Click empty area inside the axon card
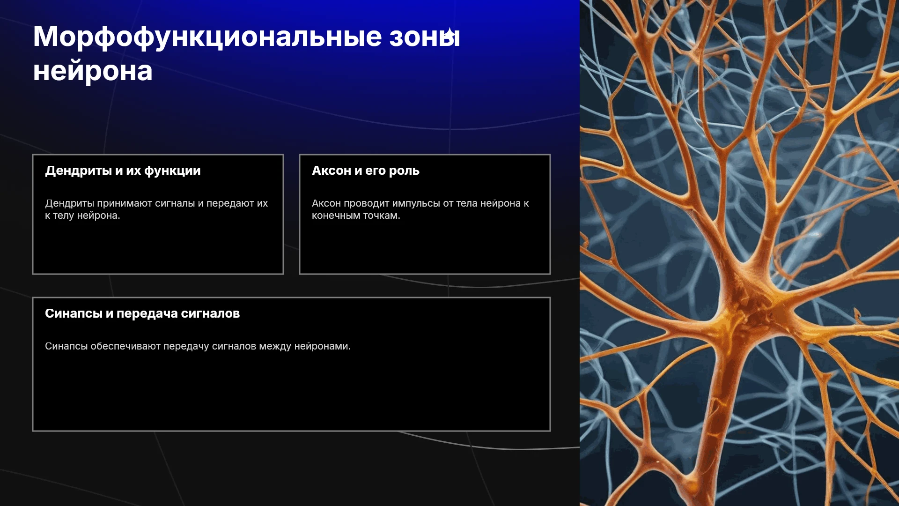 (425, 248)
